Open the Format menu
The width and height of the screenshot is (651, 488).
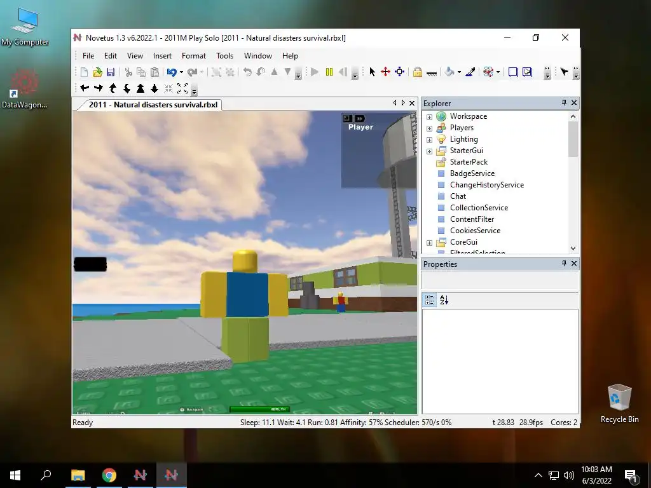point(193,56)
